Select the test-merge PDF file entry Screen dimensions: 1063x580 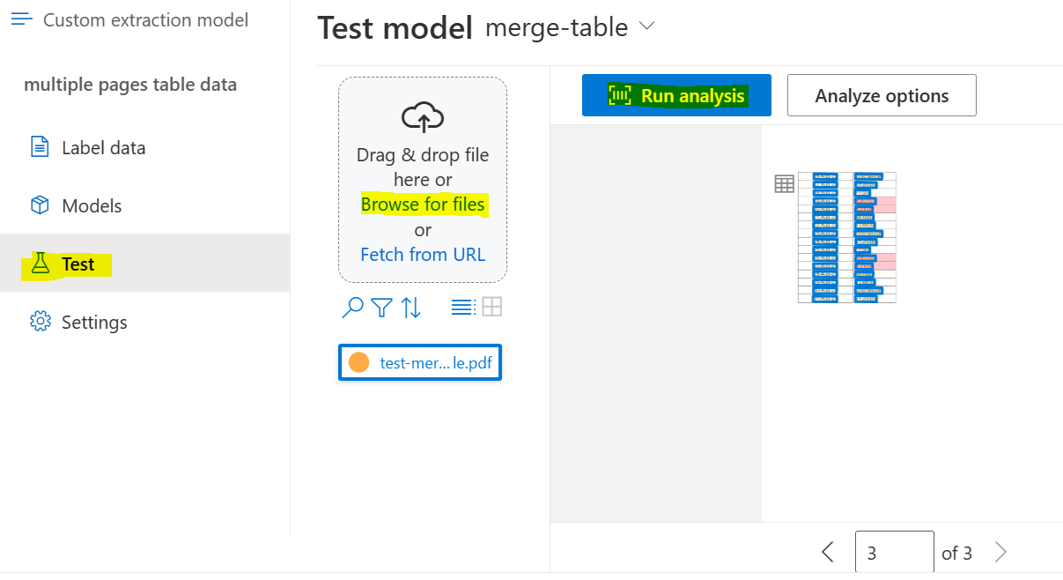tap(420, 361)
